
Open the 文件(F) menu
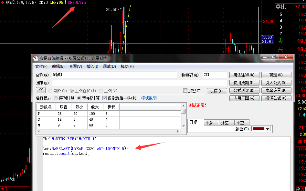(41, 66)
